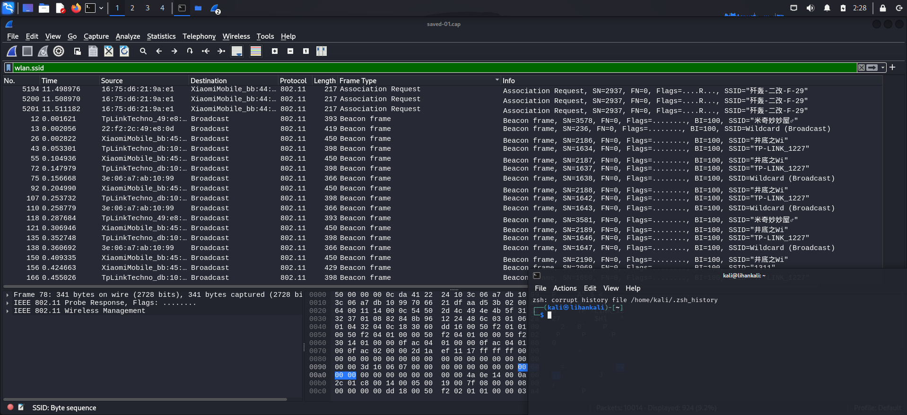Sort by Destination column header
This screenshot has height=415, width=907.
[234, 81]
